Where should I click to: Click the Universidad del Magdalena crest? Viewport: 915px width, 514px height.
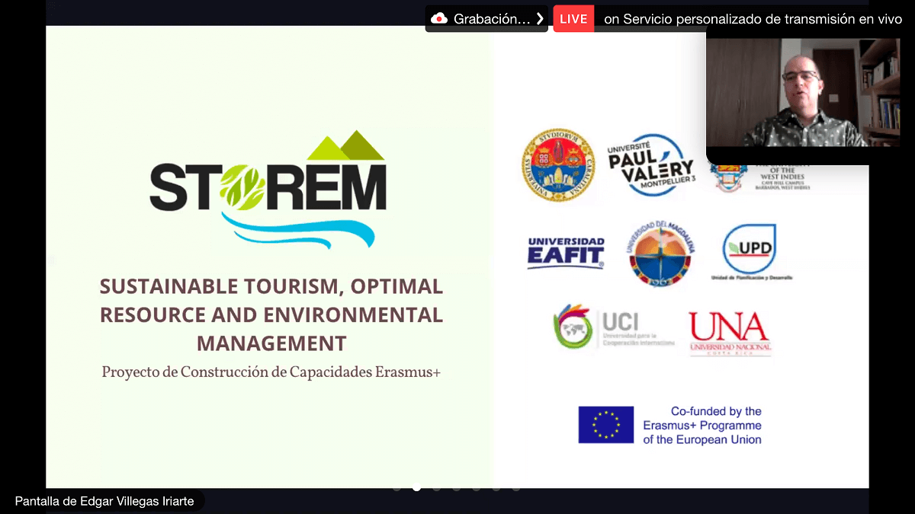[x=660, y=254]
